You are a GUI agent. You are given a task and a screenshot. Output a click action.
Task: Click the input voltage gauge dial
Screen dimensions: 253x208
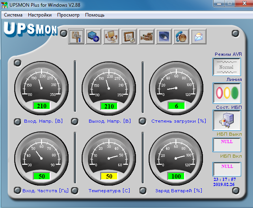pos(41,88)
